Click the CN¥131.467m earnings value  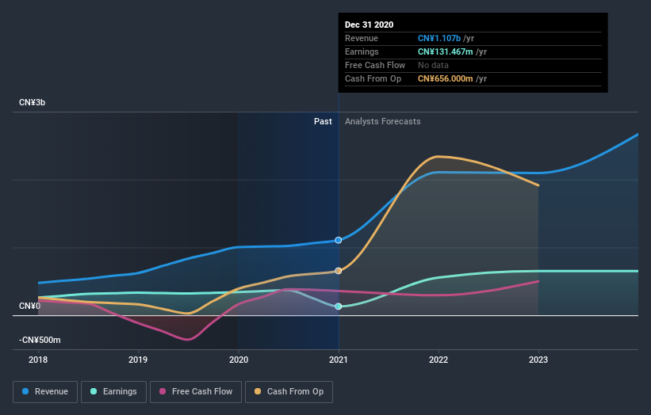point(445,51)
